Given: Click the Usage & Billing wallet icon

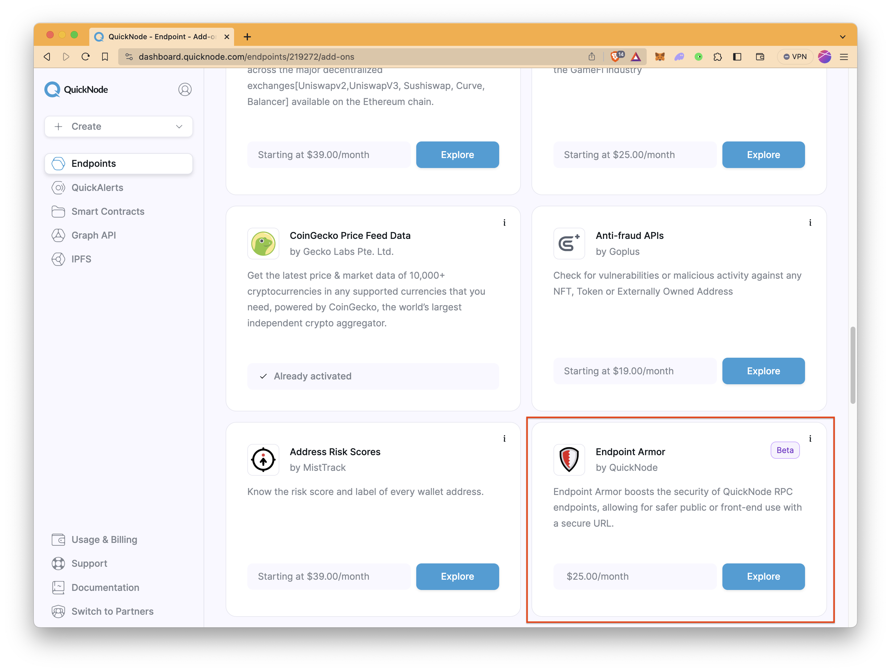Looking at the screenshot, I should tap(59, 540).
